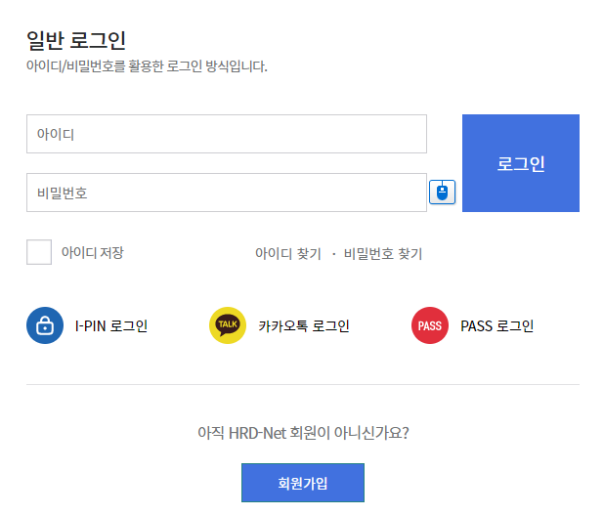The height and width of the screenshot is (515, 604).
Task: Open the 비밀번호 찾기 link
Action: (383, 253)
